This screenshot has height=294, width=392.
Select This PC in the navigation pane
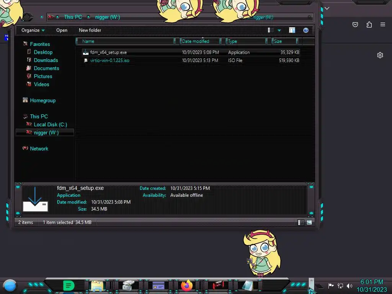[39, 116]
